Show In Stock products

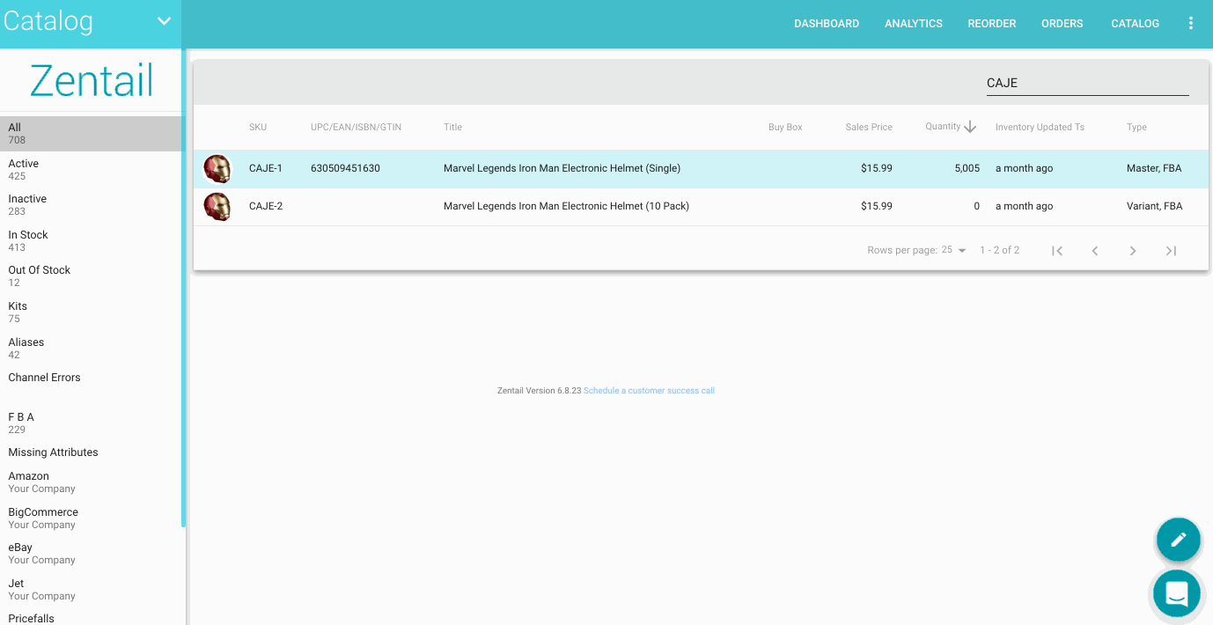point(91,240)
